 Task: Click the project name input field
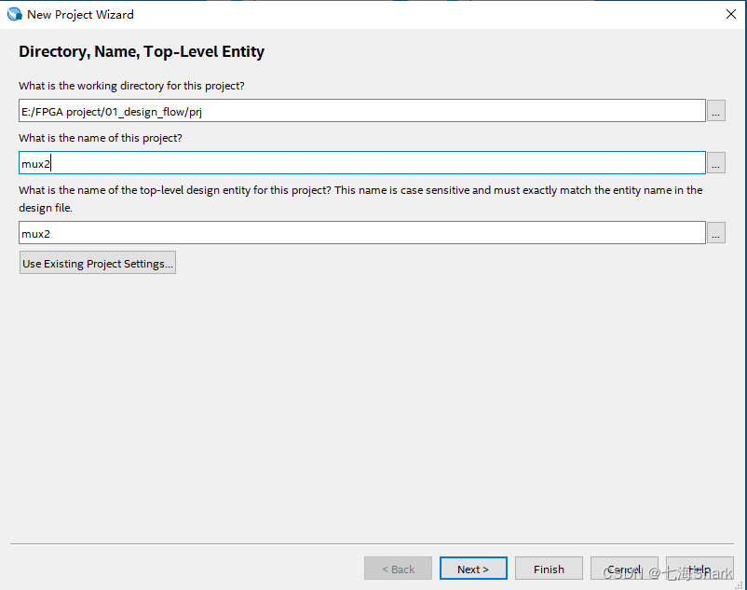point(362,163)
